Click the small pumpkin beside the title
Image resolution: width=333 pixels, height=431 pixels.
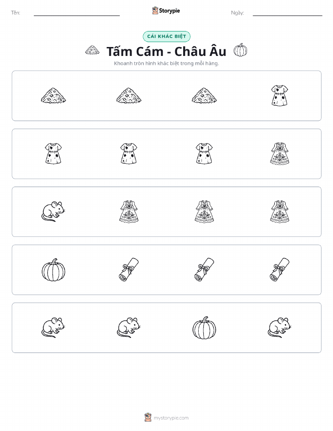point(240,50)
